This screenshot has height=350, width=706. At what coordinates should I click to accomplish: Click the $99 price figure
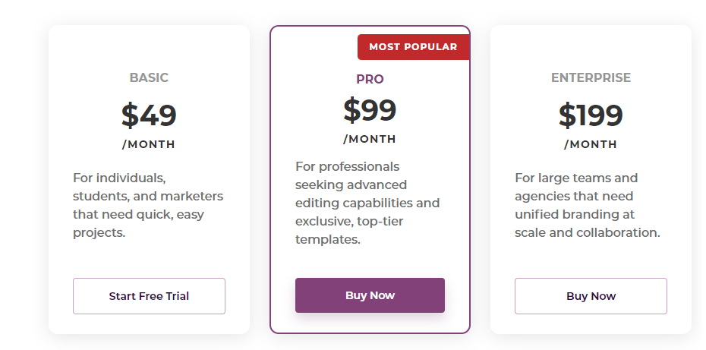click(x=370, y=110)
